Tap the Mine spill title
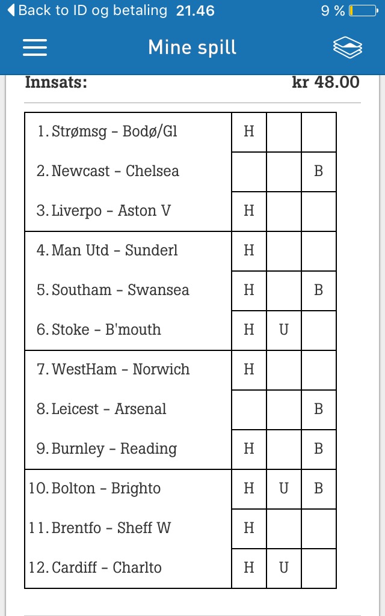 tap(192, 47)
